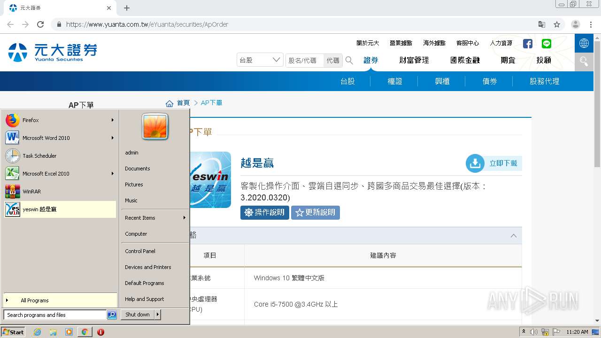601x338 pixels.
Task: Expand the Microsoft Word 2010 submenu arrow
Action: pos(113,138)
